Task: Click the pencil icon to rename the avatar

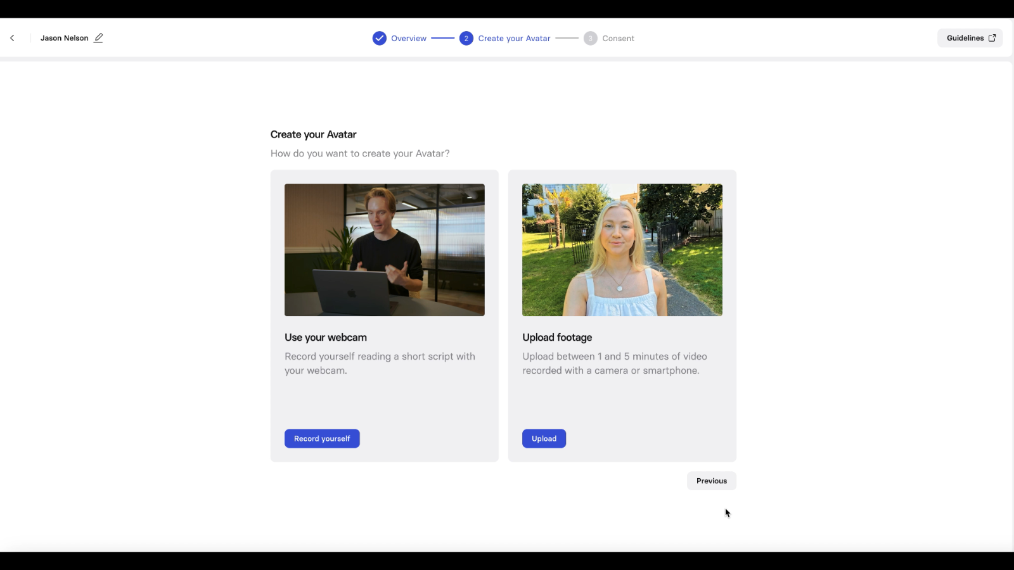Action: tap(98, 38)
